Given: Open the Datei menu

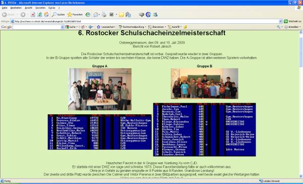Looking at the screenshot, I should click(5, 8).
